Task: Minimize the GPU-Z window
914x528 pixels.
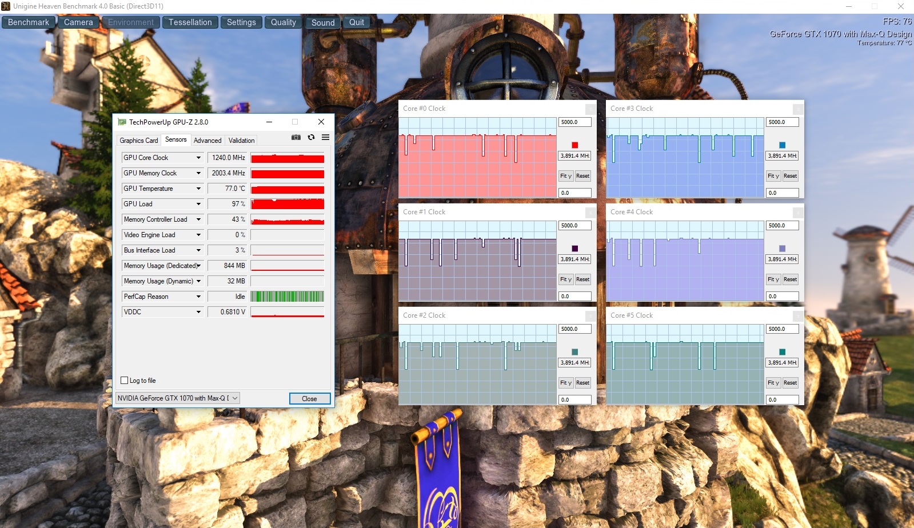Action: (x=269, y=122)
